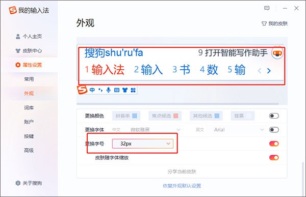Viewport: 306px width, 197px height.
Task: Open 皮肤中心 in the sidebar
Action: point(29,51)
